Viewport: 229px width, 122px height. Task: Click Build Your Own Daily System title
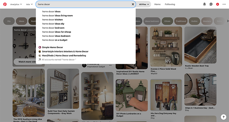pos(61,112)
